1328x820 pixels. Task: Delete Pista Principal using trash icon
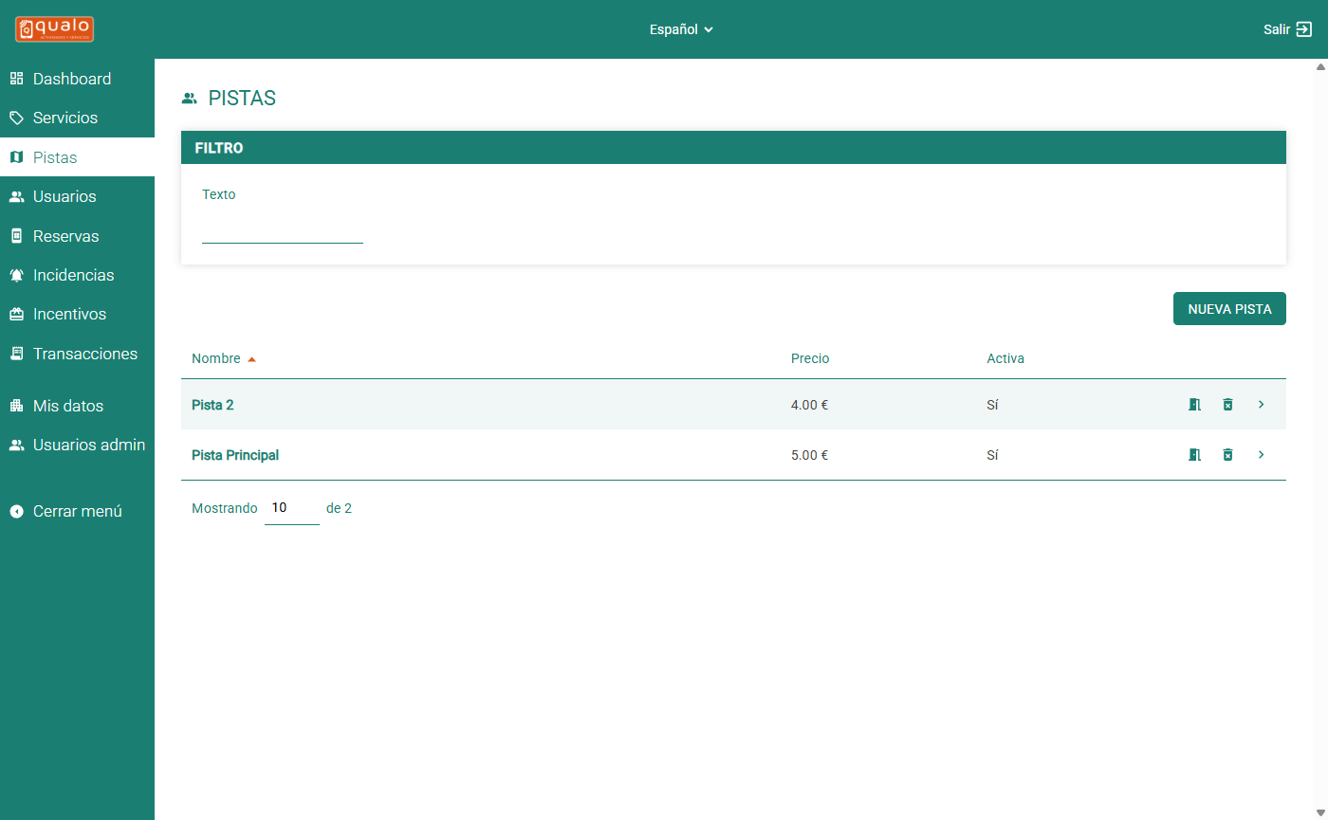pyautogui.click(x=1227, y=455)
